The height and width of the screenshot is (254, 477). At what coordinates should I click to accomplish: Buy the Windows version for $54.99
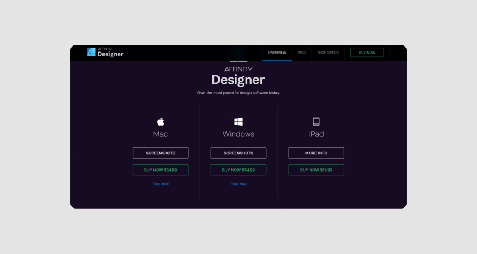tap(238, 170)
